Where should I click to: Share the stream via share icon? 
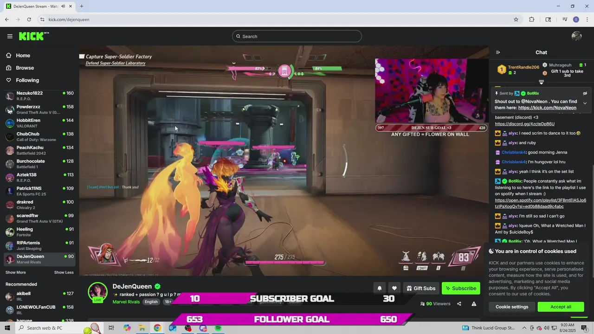(x=459, y=304)
